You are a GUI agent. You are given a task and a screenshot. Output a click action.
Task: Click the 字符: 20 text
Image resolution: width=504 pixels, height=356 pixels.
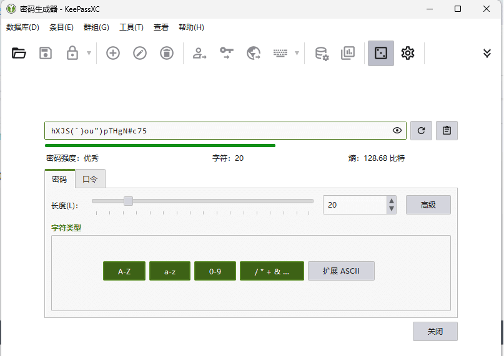pyautogui.click(x=228, y=158)
